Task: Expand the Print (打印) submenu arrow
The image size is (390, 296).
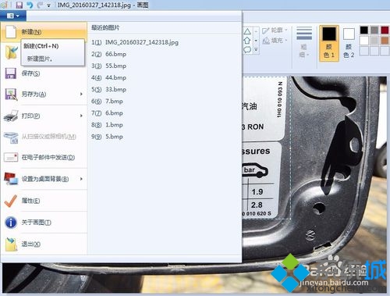Action: pyautogui.click(x=81, y=116)
